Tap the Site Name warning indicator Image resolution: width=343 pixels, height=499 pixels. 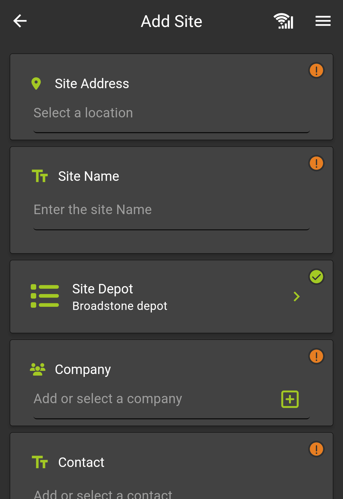(x=316, y=163)
